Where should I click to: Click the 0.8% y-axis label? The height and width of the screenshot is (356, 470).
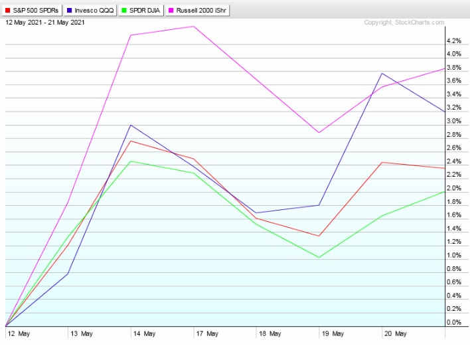[454, 269]
